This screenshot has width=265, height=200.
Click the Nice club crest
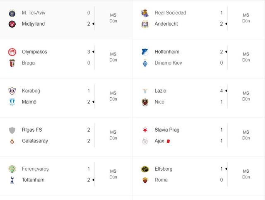pos(145,102)
